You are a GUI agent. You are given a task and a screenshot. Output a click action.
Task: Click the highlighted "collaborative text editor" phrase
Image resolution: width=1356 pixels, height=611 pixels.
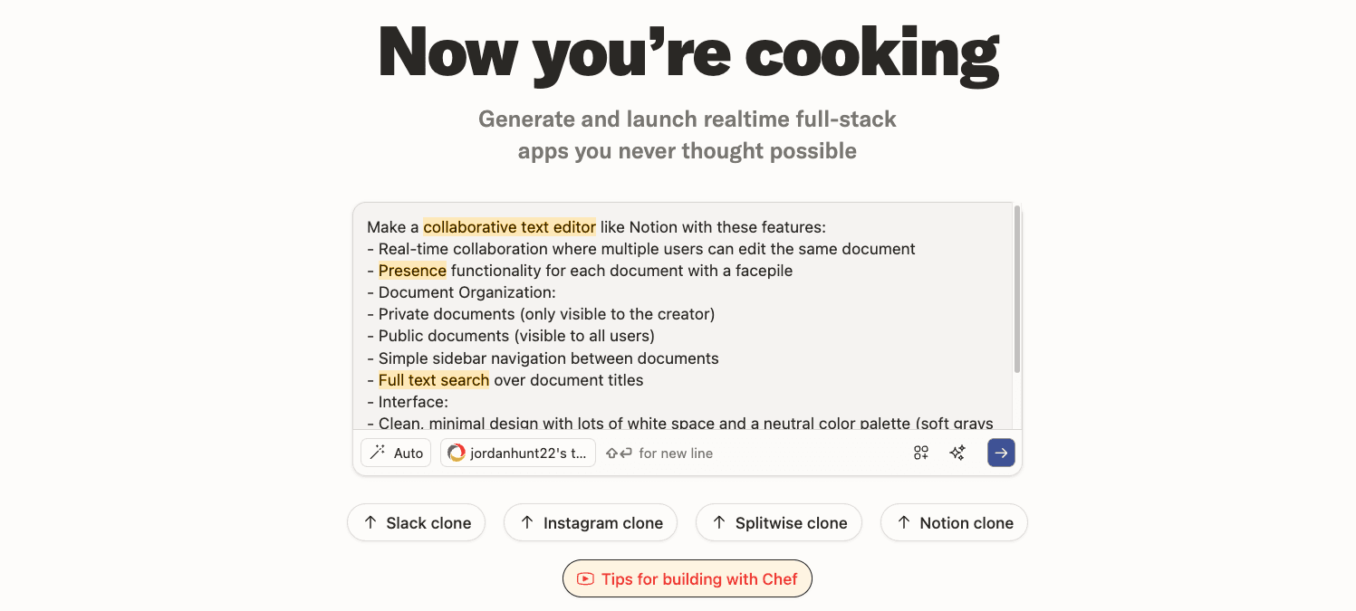pyautogui.click(x=509, y=227)
